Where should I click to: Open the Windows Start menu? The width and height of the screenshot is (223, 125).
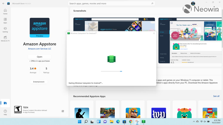coord(80,121)
